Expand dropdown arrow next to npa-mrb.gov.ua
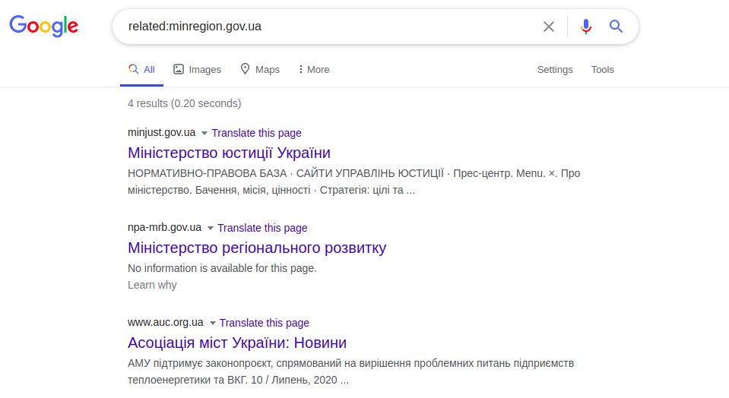The width and height of the screenshot is (729, 398). (x=210, y=228)
